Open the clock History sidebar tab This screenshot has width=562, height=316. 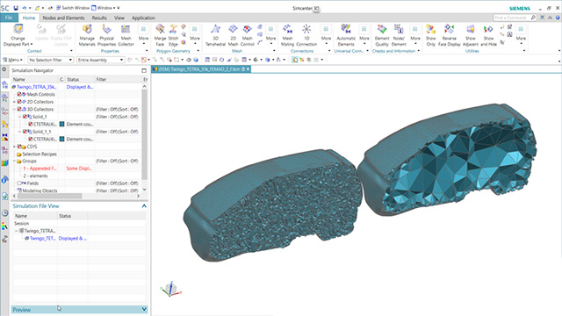click(x=4, y=213)
